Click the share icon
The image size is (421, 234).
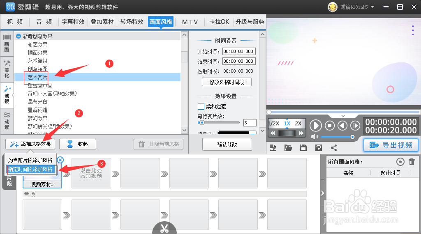click(334, 148)
